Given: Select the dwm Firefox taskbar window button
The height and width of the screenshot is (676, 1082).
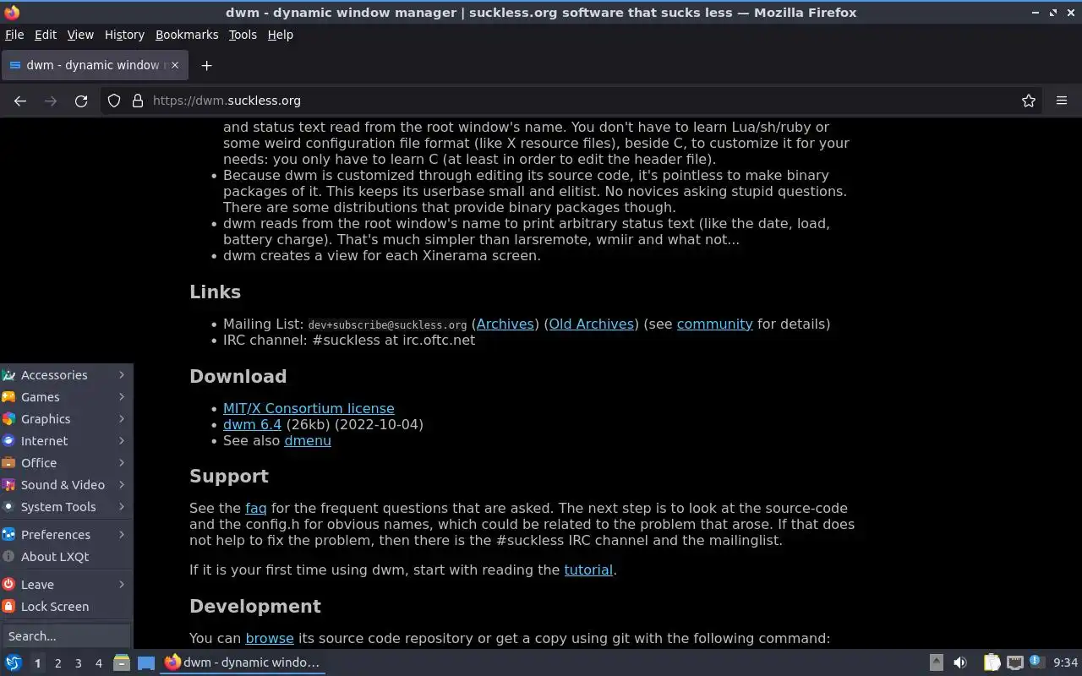Looking at the screenshot, I should pos(243,662).
